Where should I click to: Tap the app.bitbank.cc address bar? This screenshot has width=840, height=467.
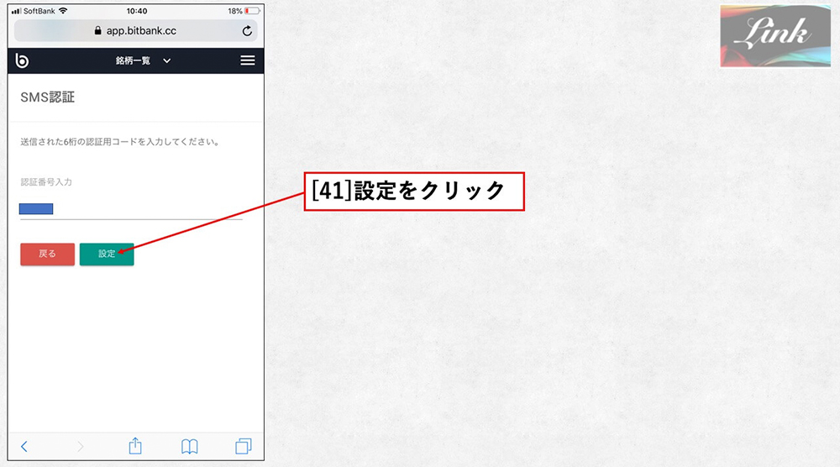135,30
